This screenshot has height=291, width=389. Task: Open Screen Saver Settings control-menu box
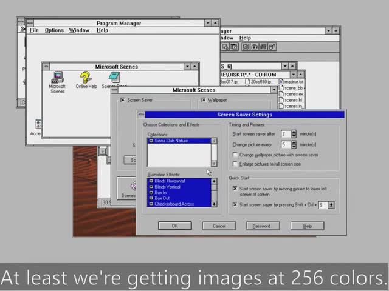click(141, 115)
